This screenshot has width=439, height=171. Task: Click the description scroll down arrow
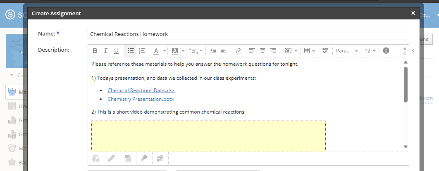[406, 147]
